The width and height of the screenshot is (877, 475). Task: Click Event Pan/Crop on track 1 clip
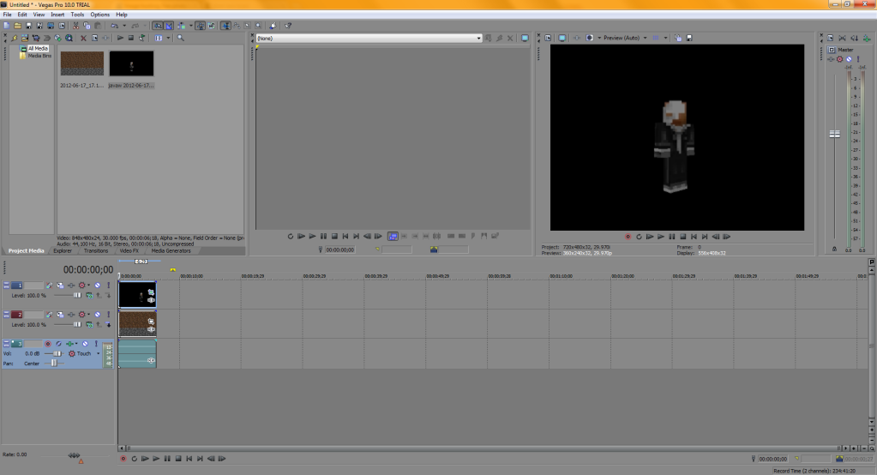pos(151,292)
